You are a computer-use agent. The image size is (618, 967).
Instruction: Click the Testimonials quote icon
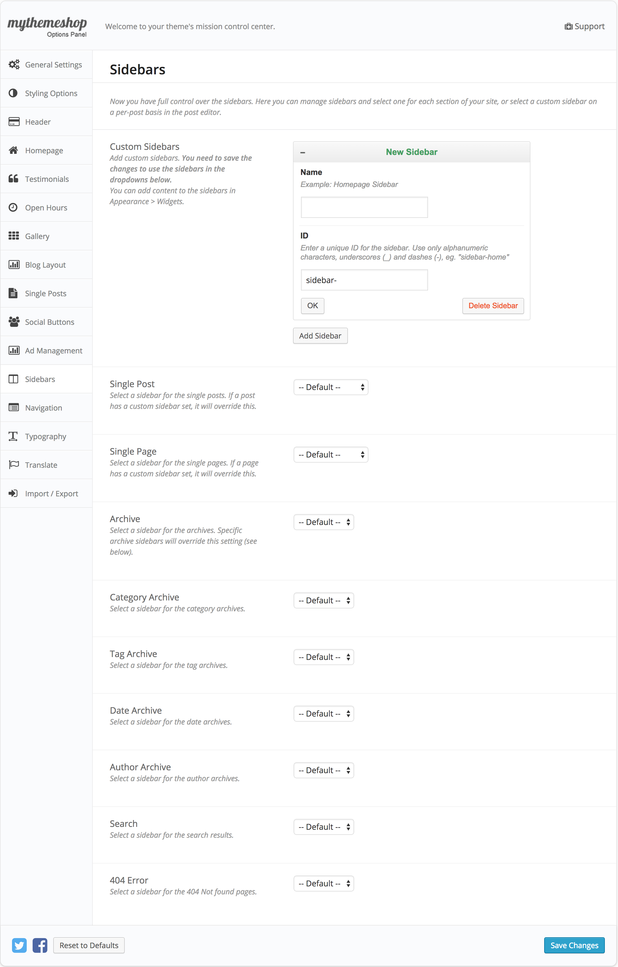[14, 179]
